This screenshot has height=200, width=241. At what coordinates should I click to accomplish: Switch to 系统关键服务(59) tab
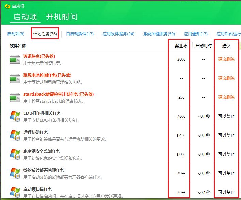click(x=159, y=34)
